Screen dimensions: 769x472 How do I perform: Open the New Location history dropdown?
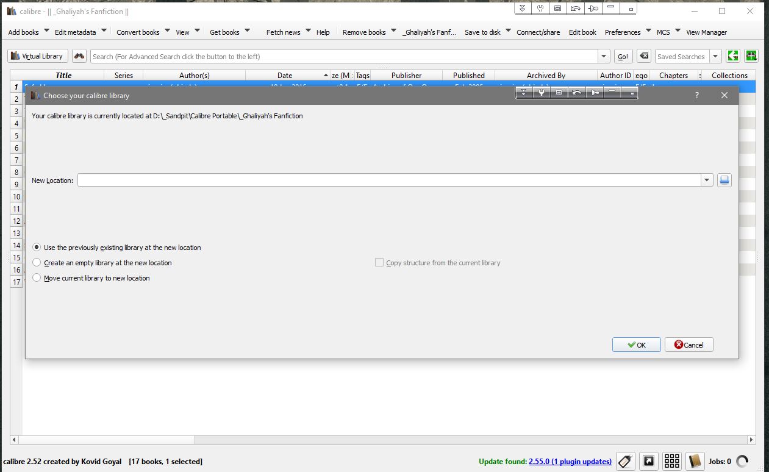pyautogui.click(x=707, y=180)
